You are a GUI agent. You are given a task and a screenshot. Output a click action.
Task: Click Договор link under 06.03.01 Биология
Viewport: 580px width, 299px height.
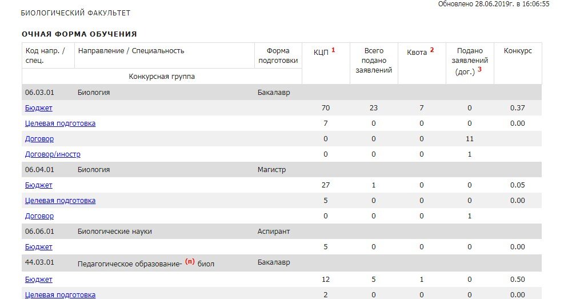pos(39,139)
